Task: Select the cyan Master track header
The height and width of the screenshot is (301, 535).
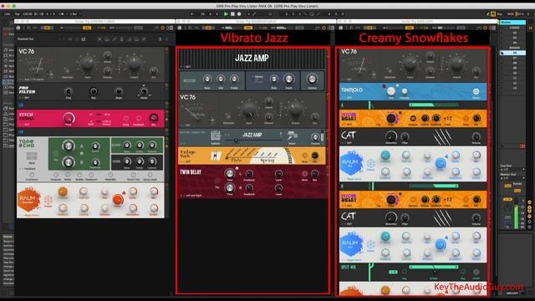Action: point(512,23)
